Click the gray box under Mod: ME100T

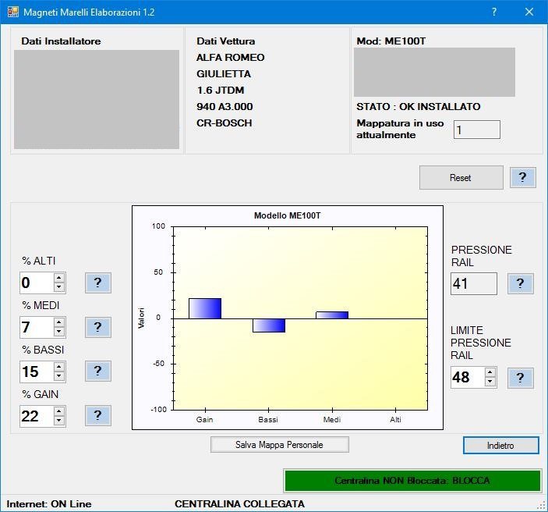[x=434, y=72]
